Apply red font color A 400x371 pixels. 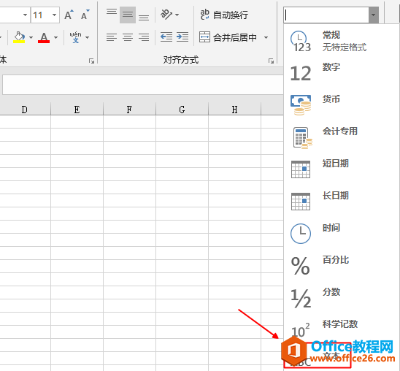[x=44, y=37]
